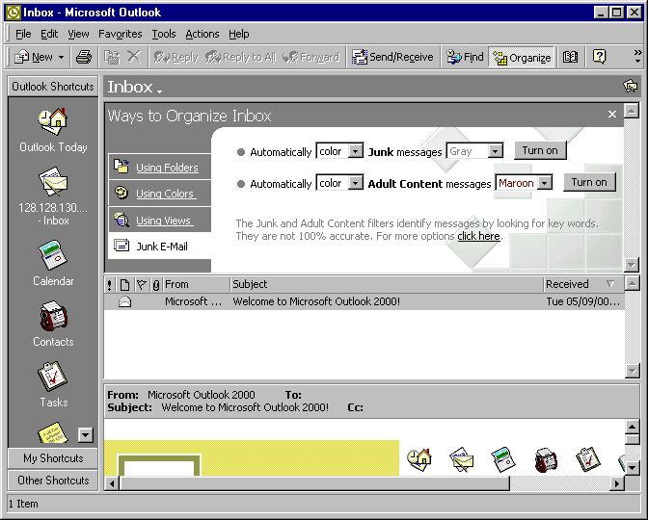Click the Help question mark icon
The width and height of the screenshot is (648, 520).
coord(599,57)
